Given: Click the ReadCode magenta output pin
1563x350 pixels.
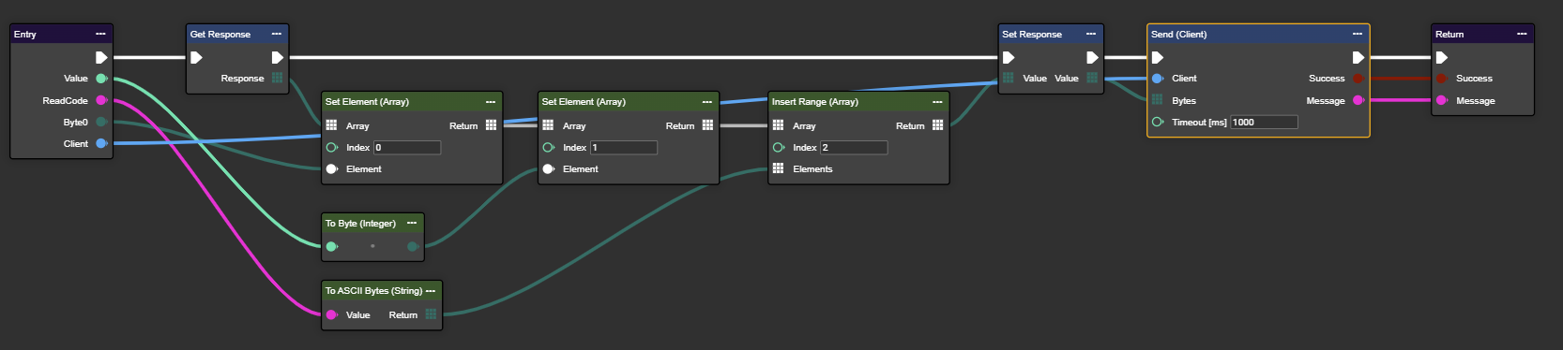Looking at the screenshot, I should tap(101, 100).
